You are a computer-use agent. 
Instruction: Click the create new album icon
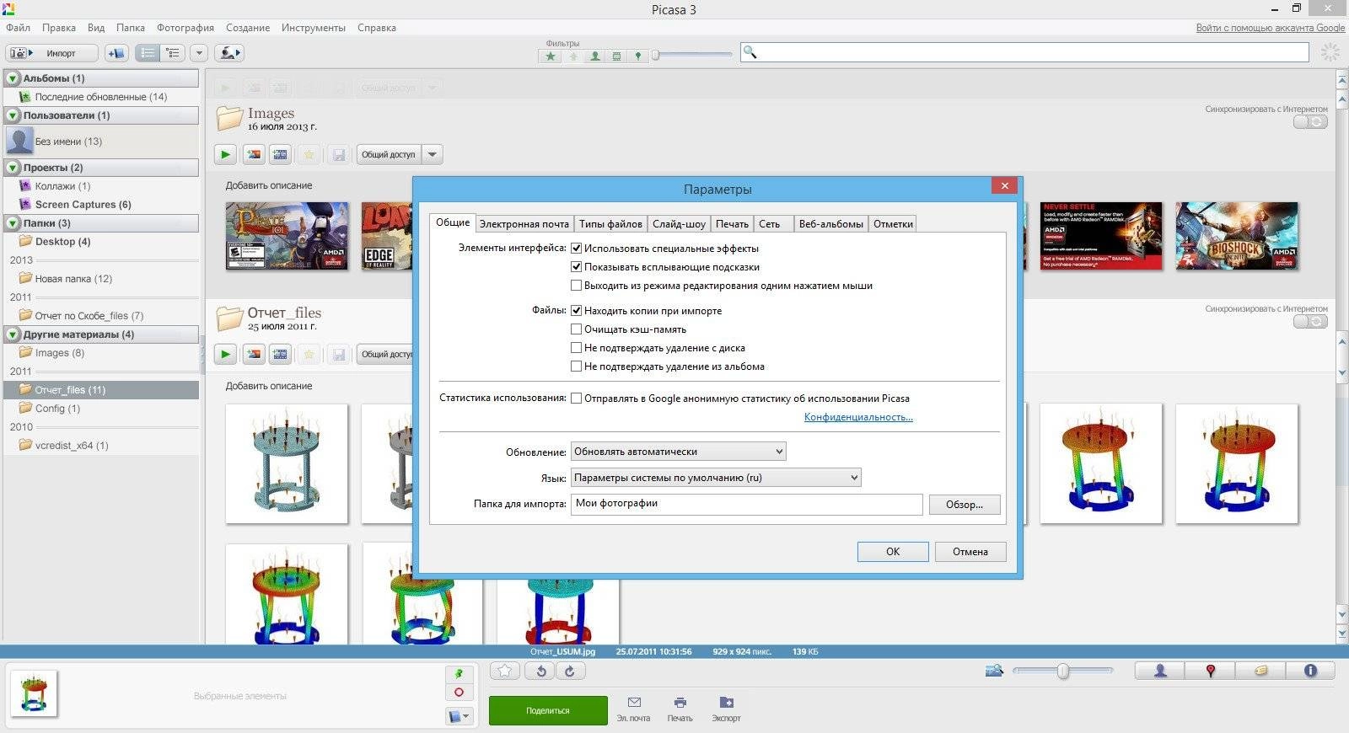click(x=116, y=53)
